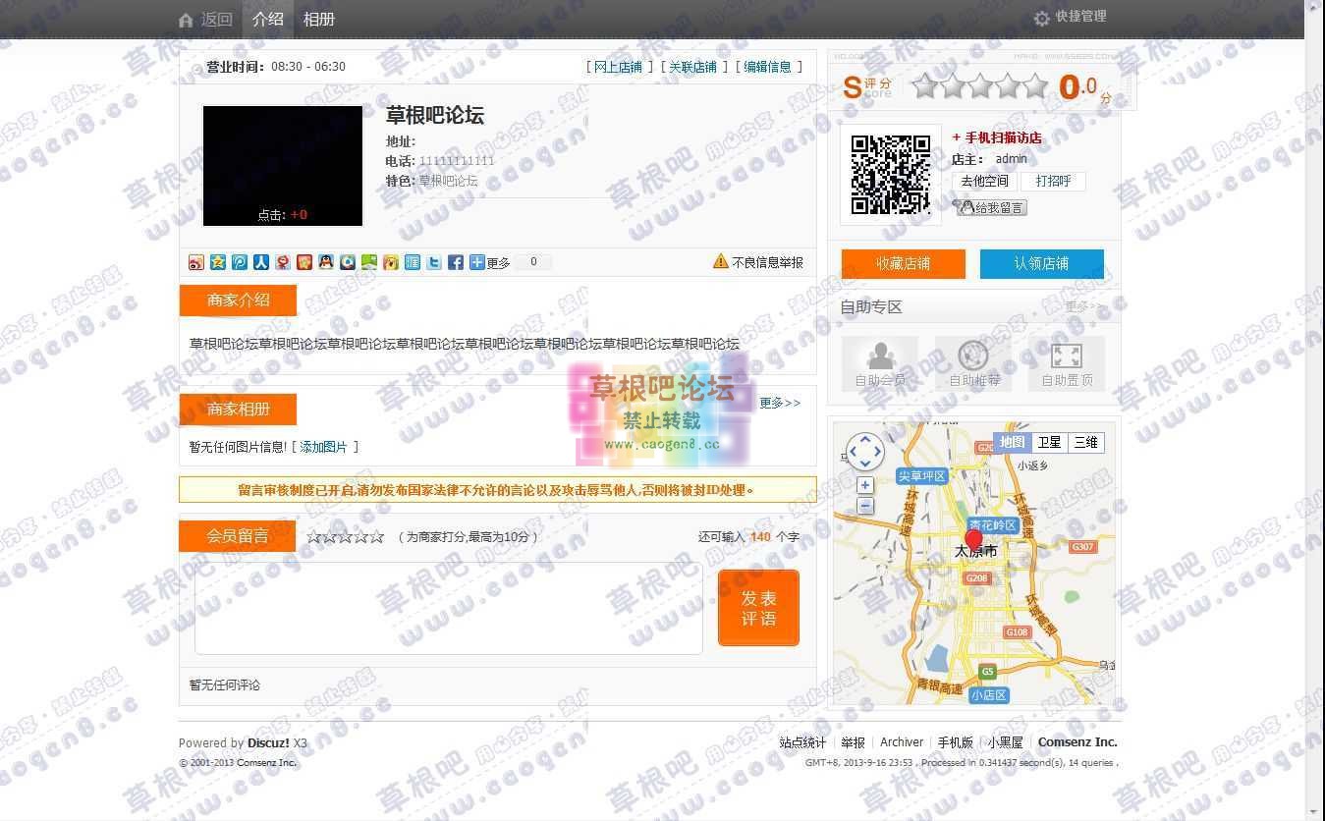Image resolution: width=1325 pixels, height=821 pixels.
Task: Open 自助会员 in the self-service zone
Action: 879,363
